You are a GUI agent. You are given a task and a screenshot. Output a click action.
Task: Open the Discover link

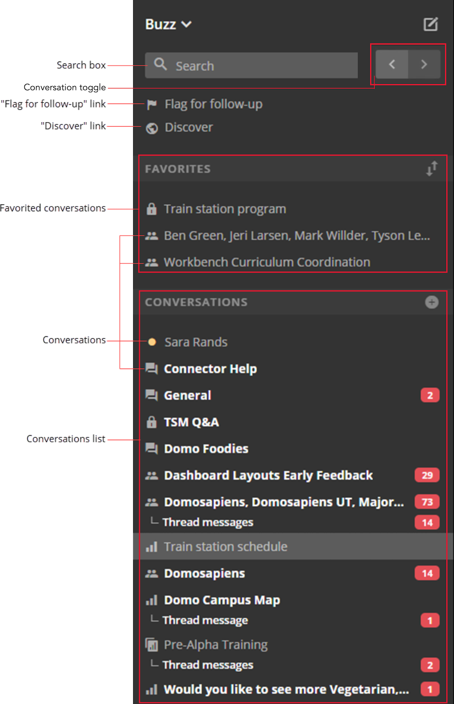click(x=188, y=127)
